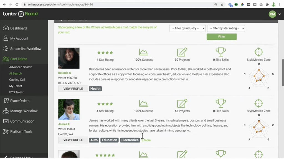The height and width of the screenshot is (159, 284).
Task: Click Belinda's 30 Projects edit icon
Action: (x=182, y=52)
